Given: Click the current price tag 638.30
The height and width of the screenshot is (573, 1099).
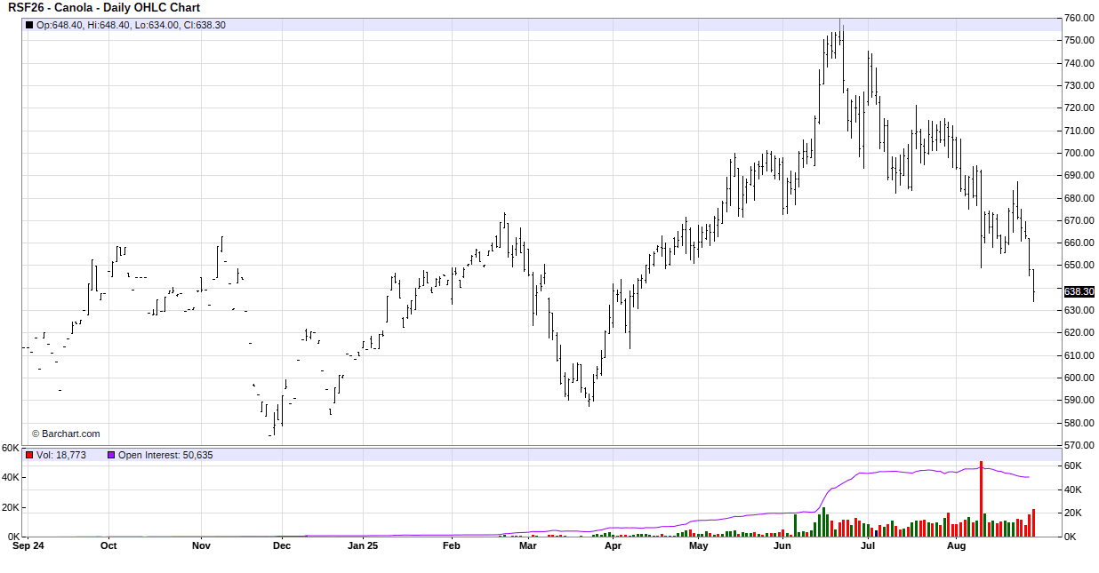Looking at the screenshot, I should pyautogui.click(x=1079, y=291).
